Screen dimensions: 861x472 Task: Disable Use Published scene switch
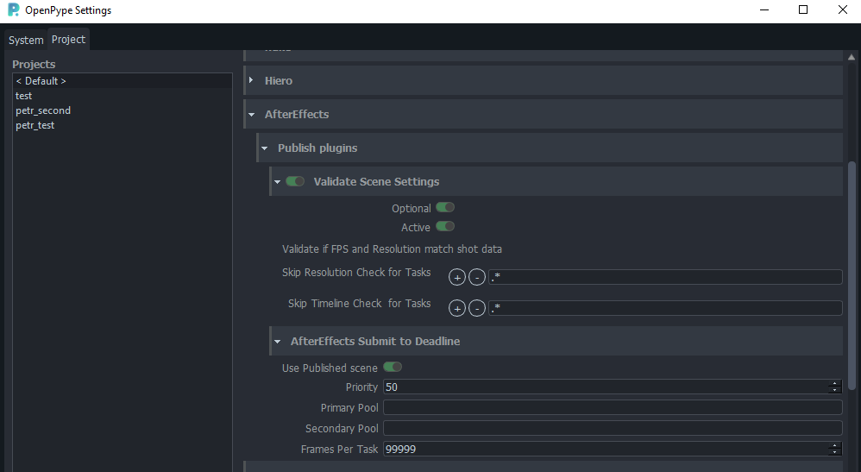coord(393,367)
